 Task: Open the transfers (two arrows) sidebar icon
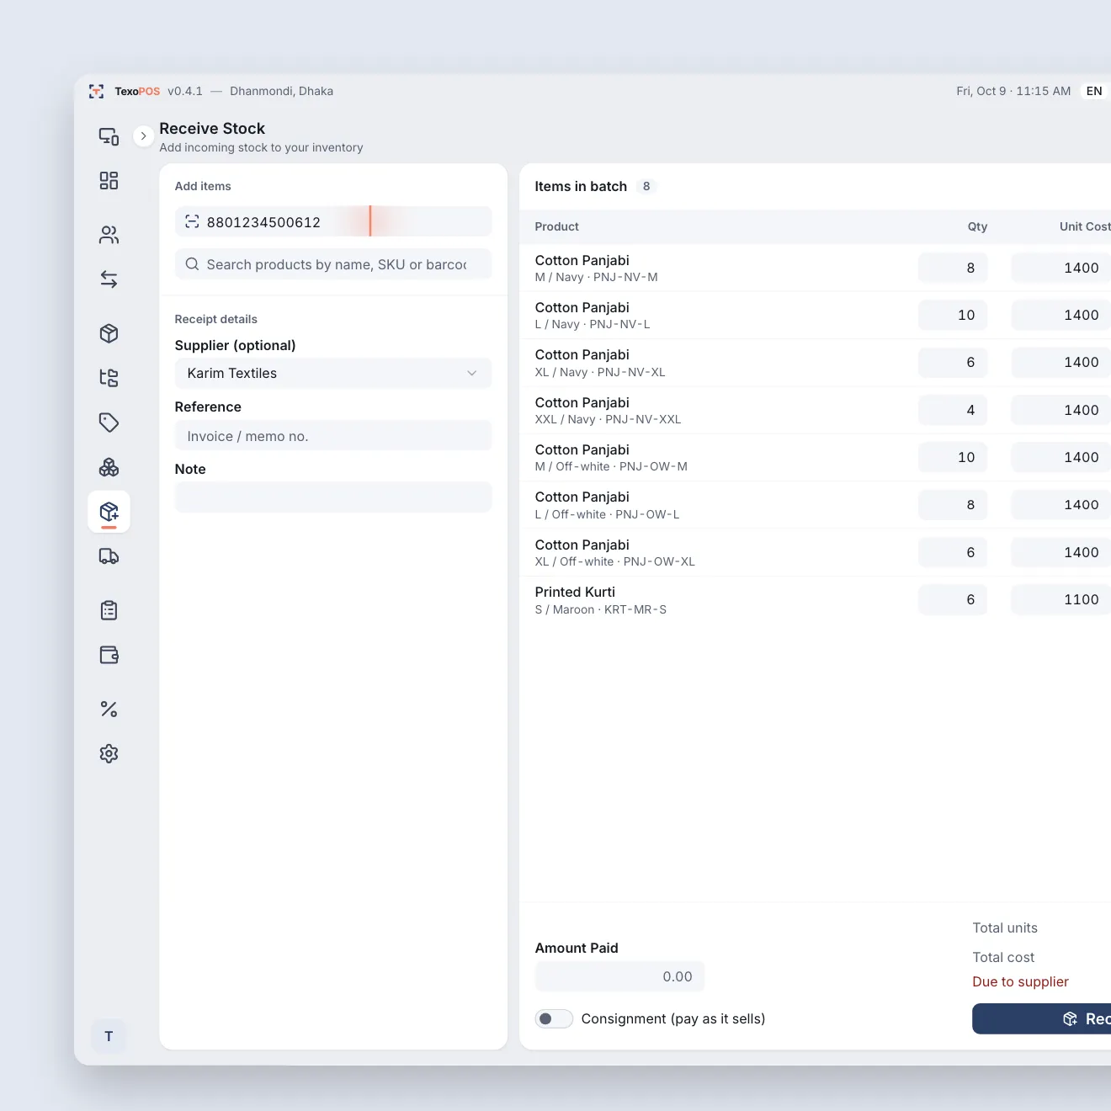click(109, 279)
